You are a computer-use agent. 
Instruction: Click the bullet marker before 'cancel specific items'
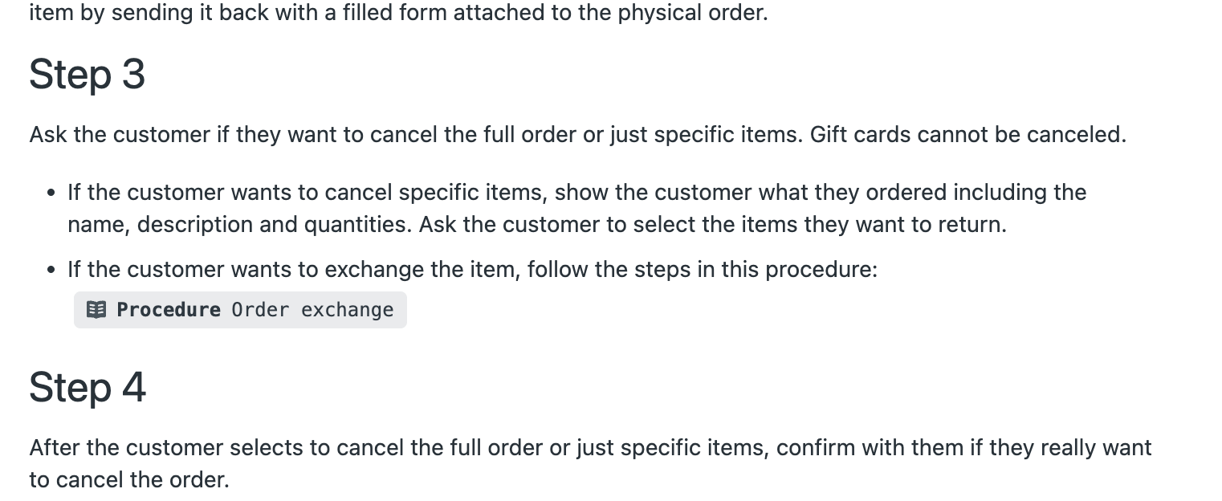tap(51, 193)
